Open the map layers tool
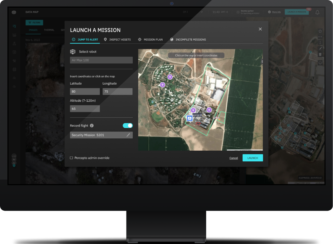This screenshot has height=244, width=333. pos(320,63)
